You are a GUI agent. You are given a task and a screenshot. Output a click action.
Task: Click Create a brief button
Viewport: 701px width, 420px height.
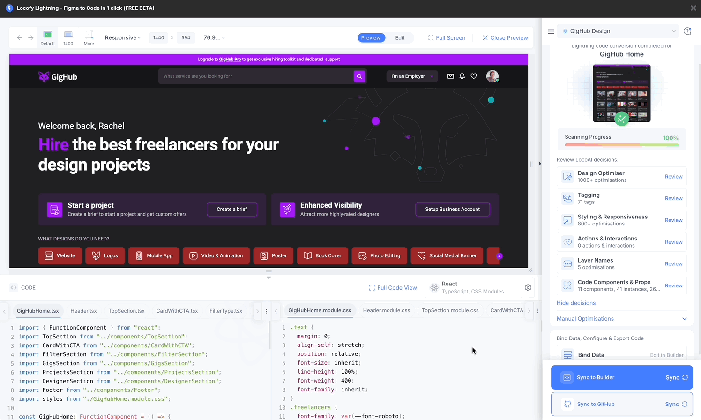coord(232,209)
